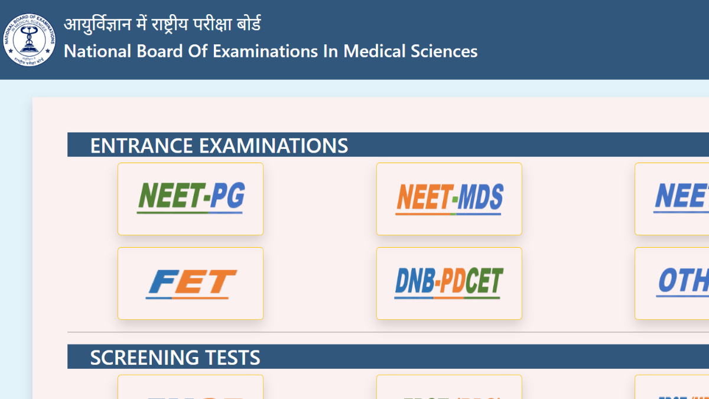Click the Hindi board name heading

[162, 25]
